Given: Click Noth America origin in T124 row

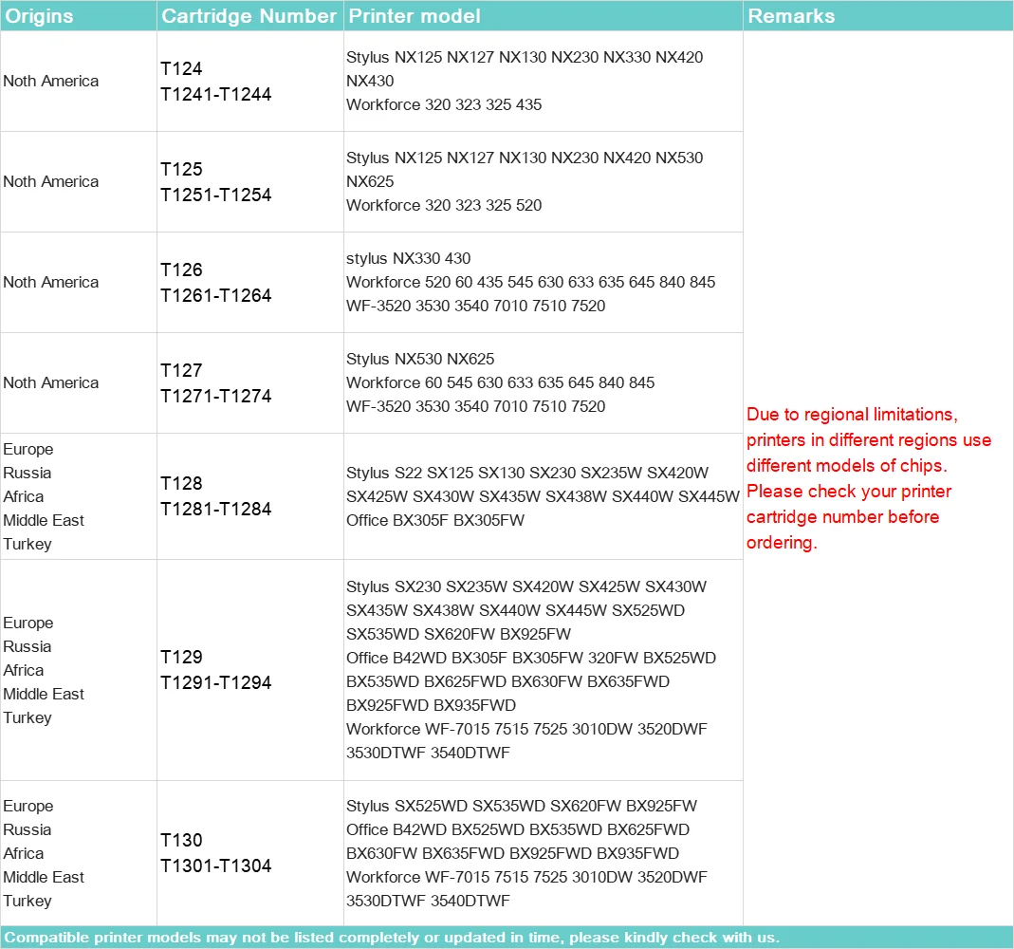Looking at the screenshot, I should tap(51, 82).
